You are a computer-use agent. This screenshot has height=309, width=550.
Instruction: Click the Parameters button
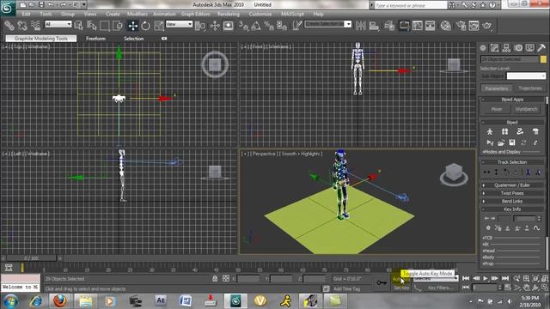click(x=497, y=88)
